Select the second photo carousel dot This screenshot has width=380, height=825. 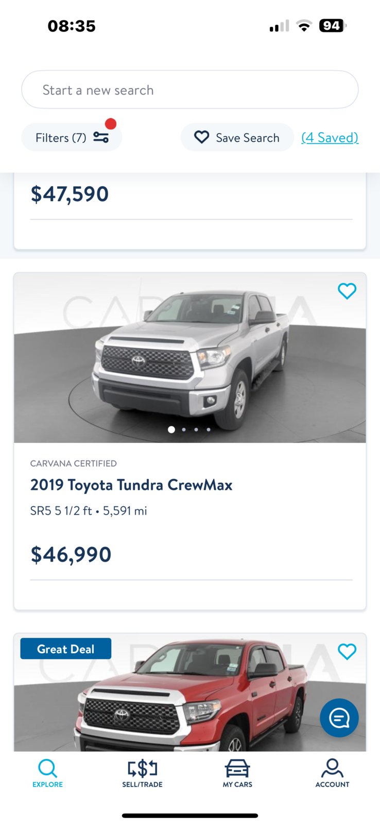click(184, 430)
